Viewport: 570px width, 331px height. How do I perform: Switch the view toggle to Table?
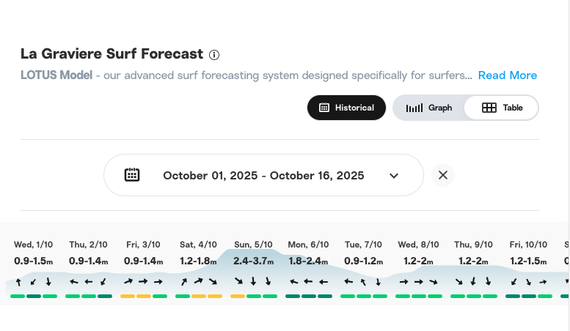tap(503, 108)
